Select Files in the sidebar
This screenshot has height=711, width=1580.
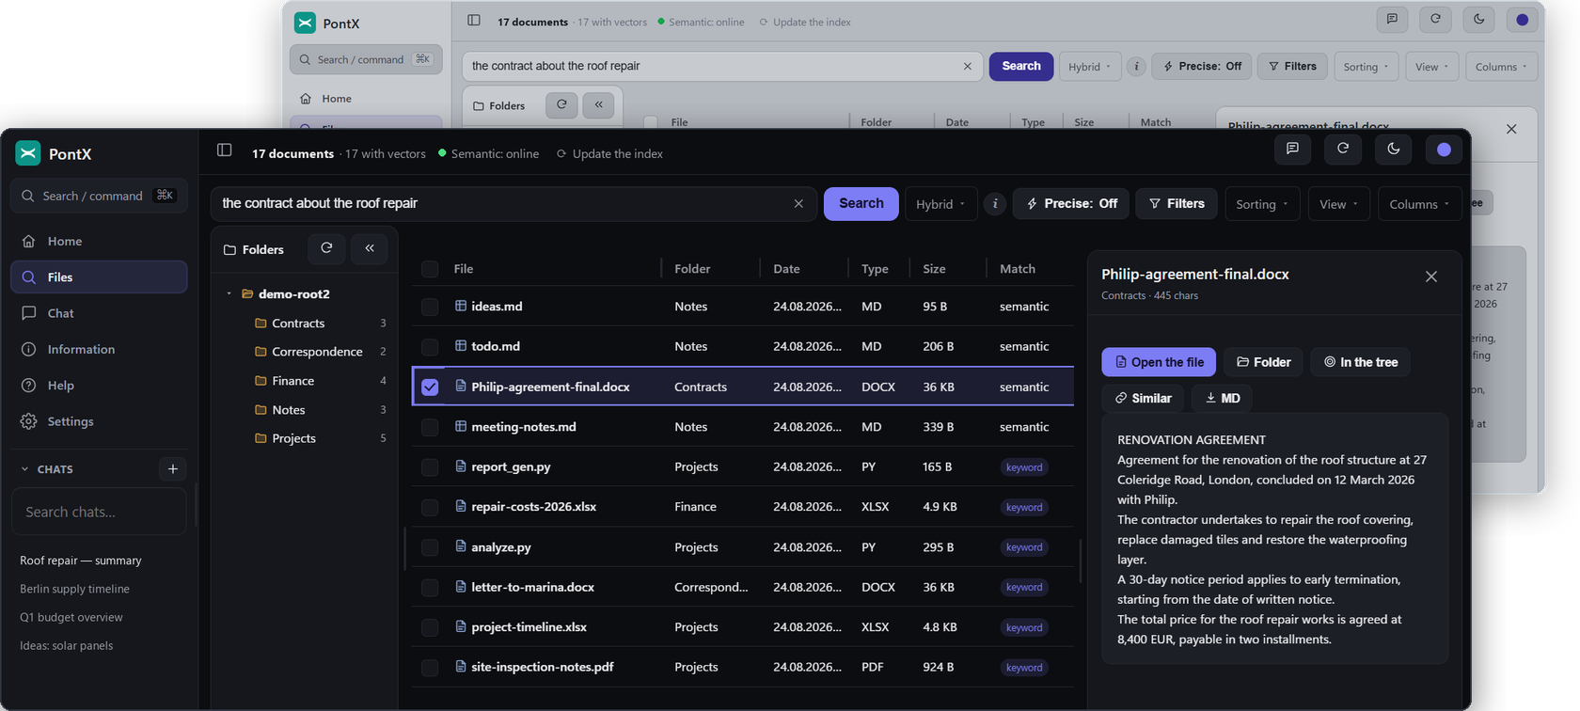(99, 277)
